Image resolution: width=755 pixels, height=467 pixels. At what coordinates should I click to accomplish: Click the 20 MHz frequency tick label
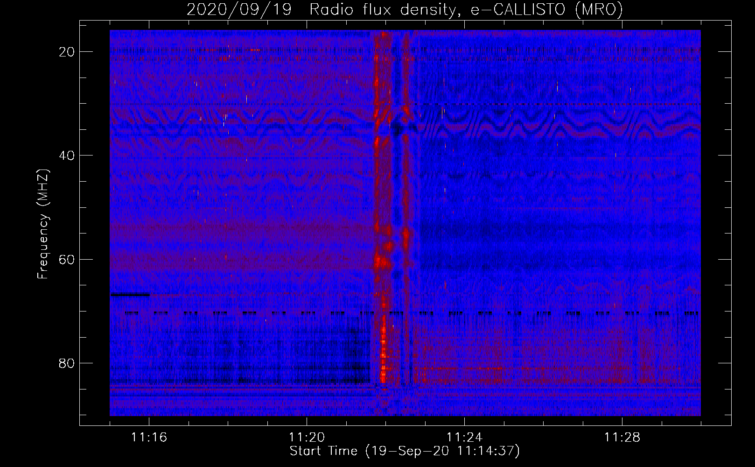click(67, 52)
